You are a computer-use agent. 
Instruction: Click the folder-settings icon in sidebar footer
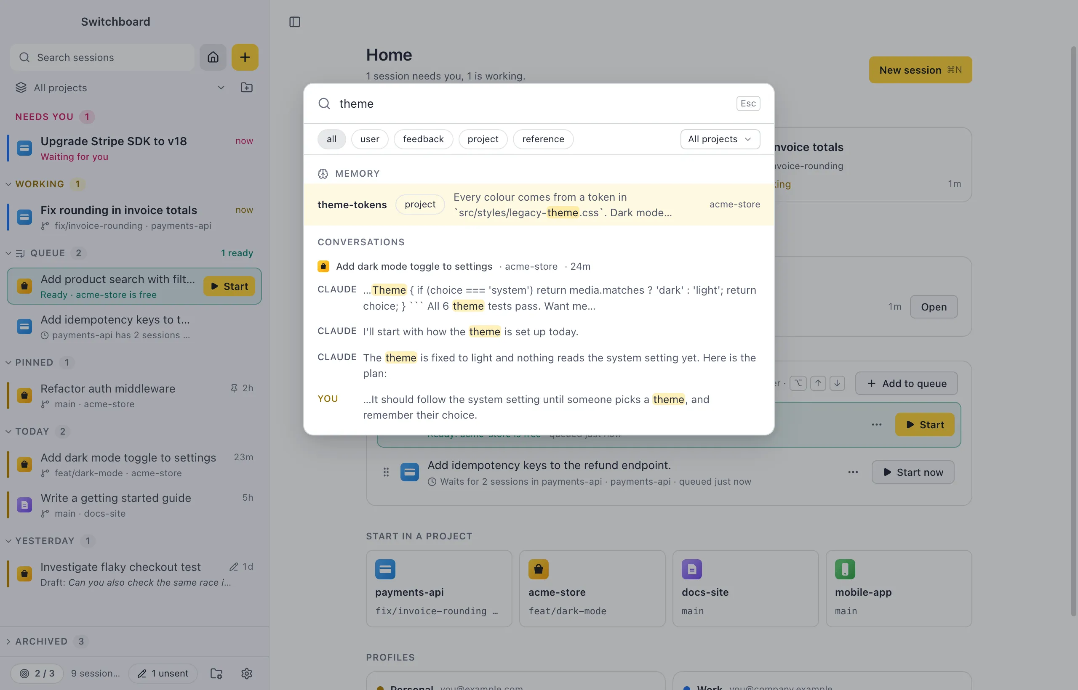(x=216, y=674)
